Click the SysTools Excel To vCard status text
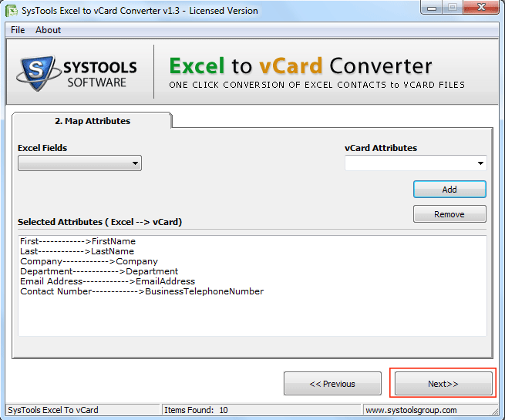The width and height of the screenshot is (505, 420). click(53, 410)
